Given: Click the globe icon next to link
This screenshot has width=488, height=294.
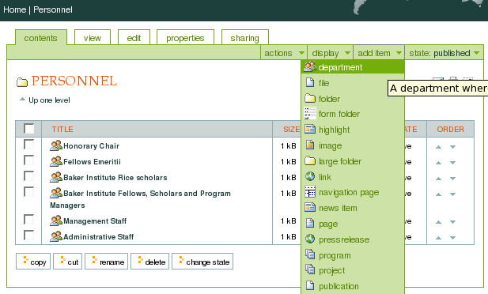Looking at the screenshot, I should (310, 176).
